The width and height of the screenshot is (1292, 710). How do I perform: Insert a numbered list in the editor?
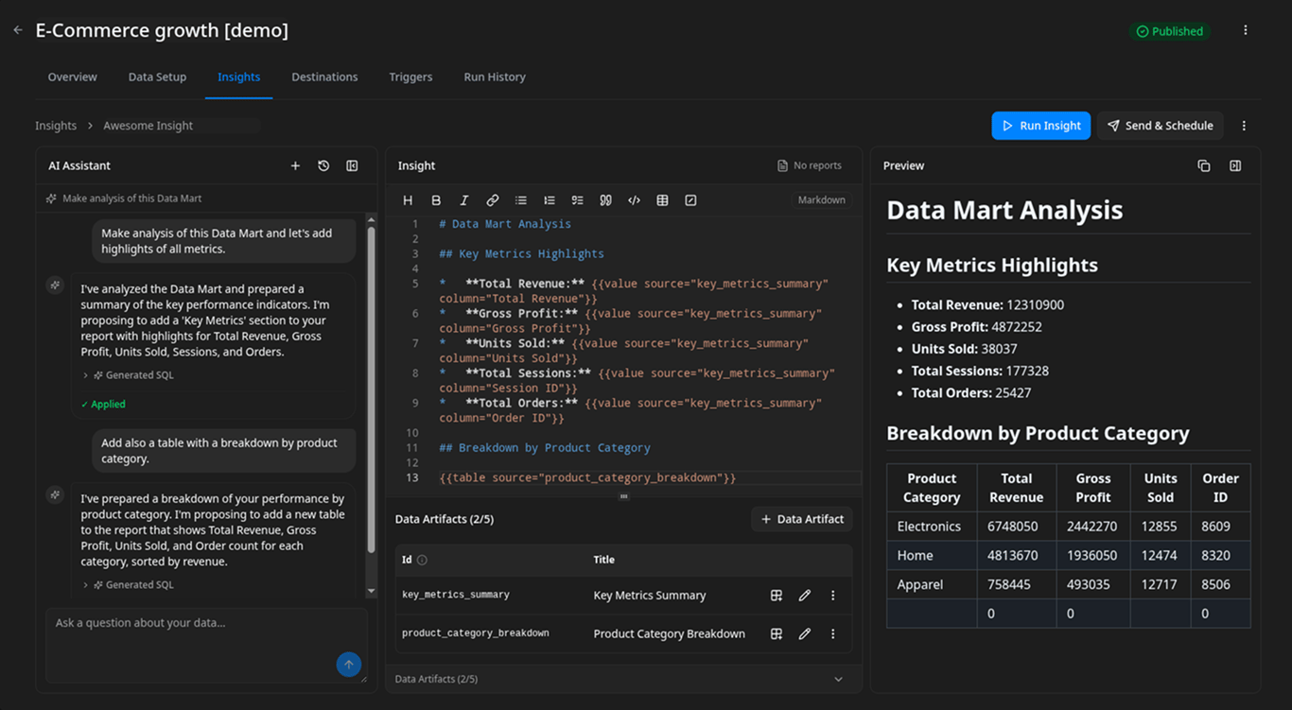coord(550,199)
